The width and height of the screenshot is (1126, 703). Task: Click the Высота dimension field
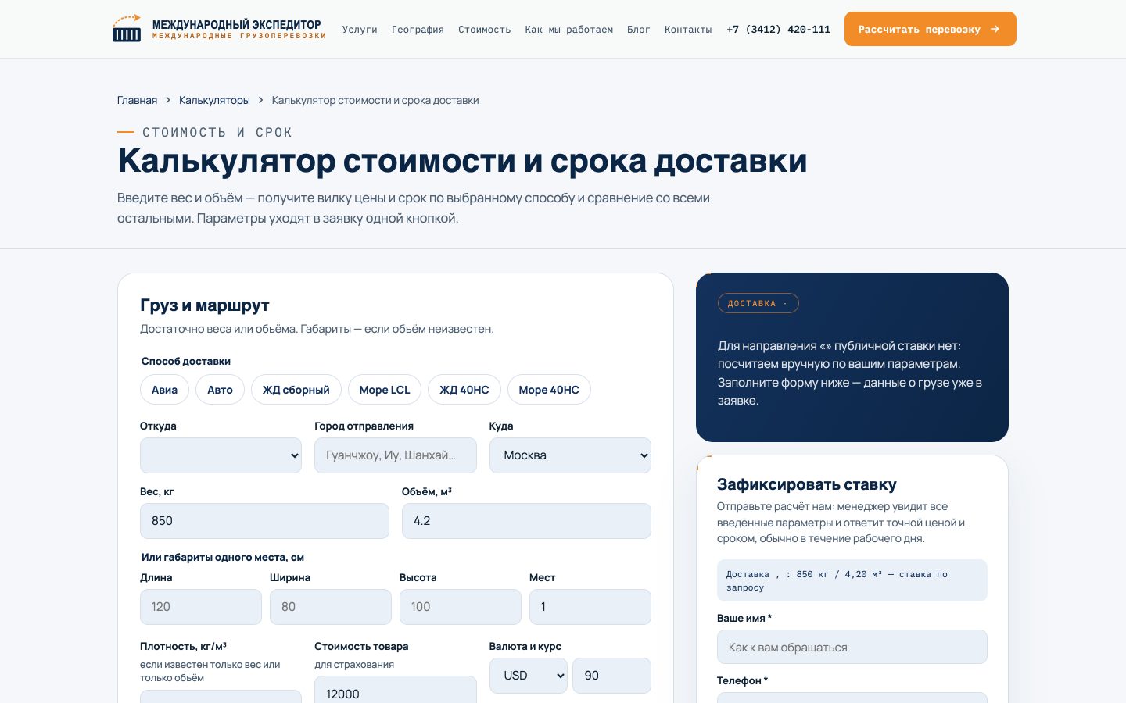(461, 607)
